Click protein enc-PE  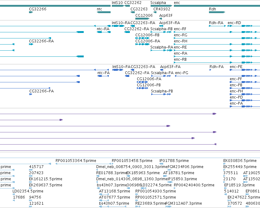245,70
